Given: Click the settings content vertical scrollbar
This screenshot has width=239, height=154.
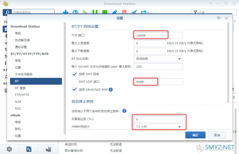Looking at the screenshot, I should coord(228,63).
